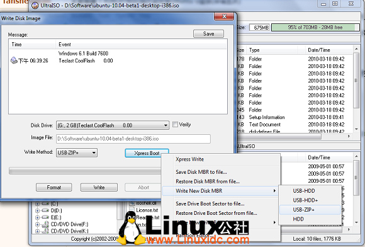The image size is (365, 247).
Task: Click the E(E:) drive icon in tree
Action: click(45, 217)
